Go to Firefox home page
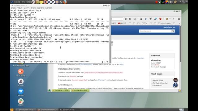Image resolution: width=198 pixels, height=111 pixels. tap(141, 19)
